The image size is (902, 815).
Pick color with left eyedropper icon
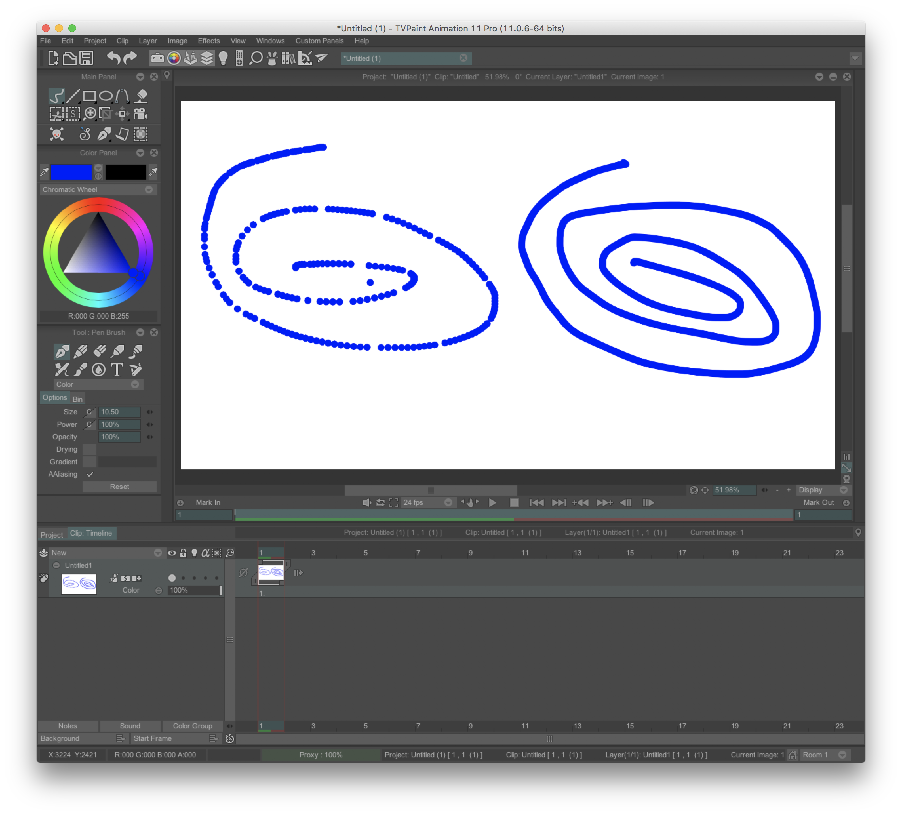click(44, 172)
